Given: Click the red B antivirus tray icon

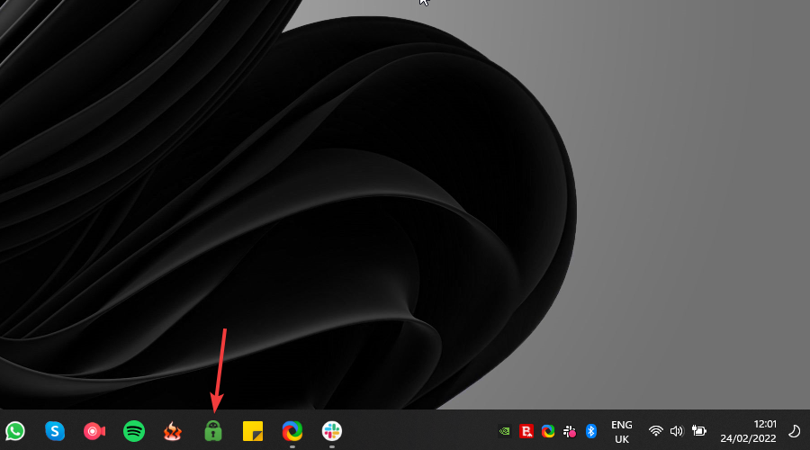Looking at the screenshot, I should 526,431.
